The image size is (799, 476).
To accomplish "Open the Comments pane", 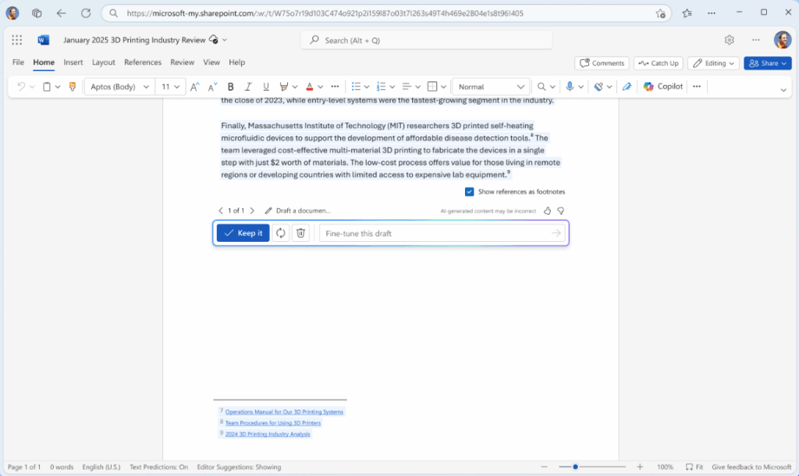I will coord(602,63).
